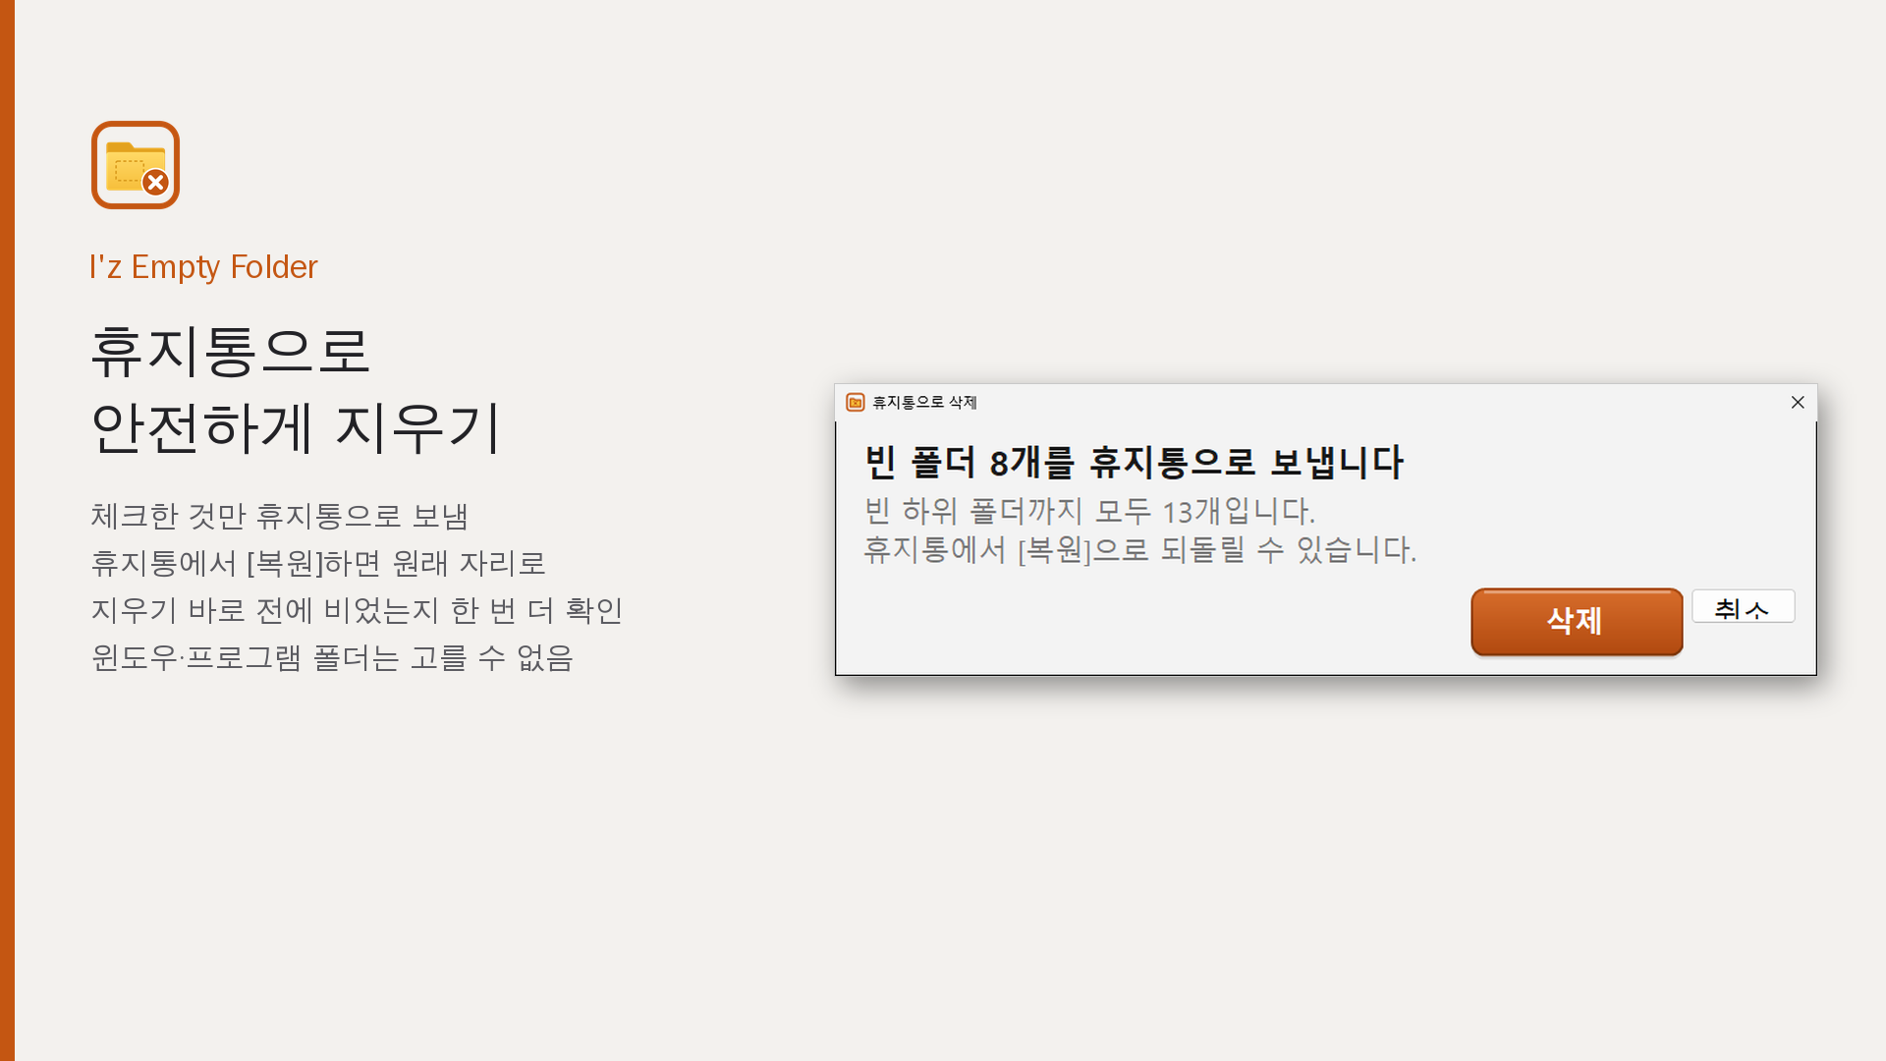Click the line 윈도우·프로그램 폴더는 고를 수 없음

332,657
